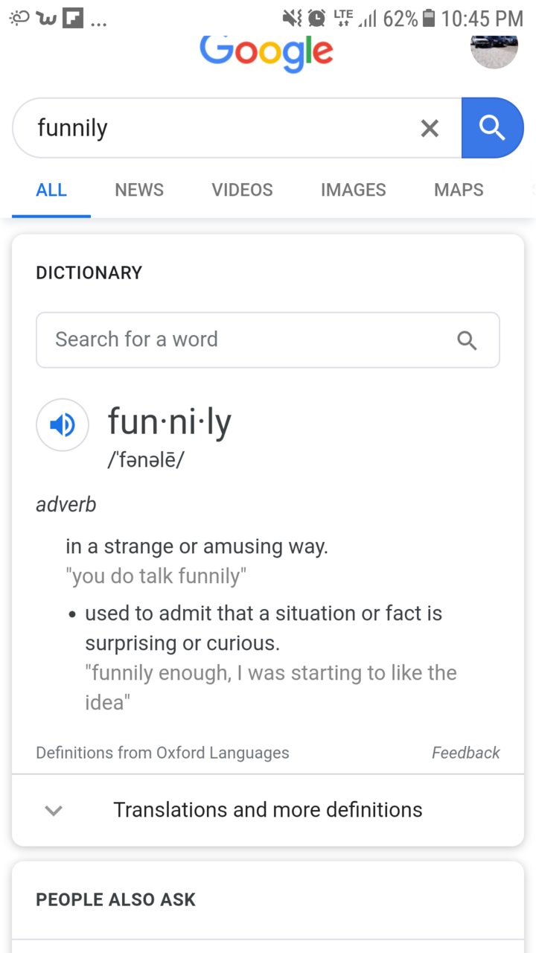Screen dimensions: 536x953
Task: Clear the search query with the X
Action: click(430, 128)
